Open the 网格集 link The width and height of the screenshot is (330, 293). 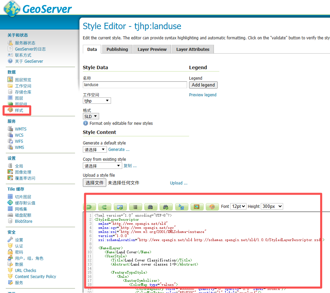(21, 209)
